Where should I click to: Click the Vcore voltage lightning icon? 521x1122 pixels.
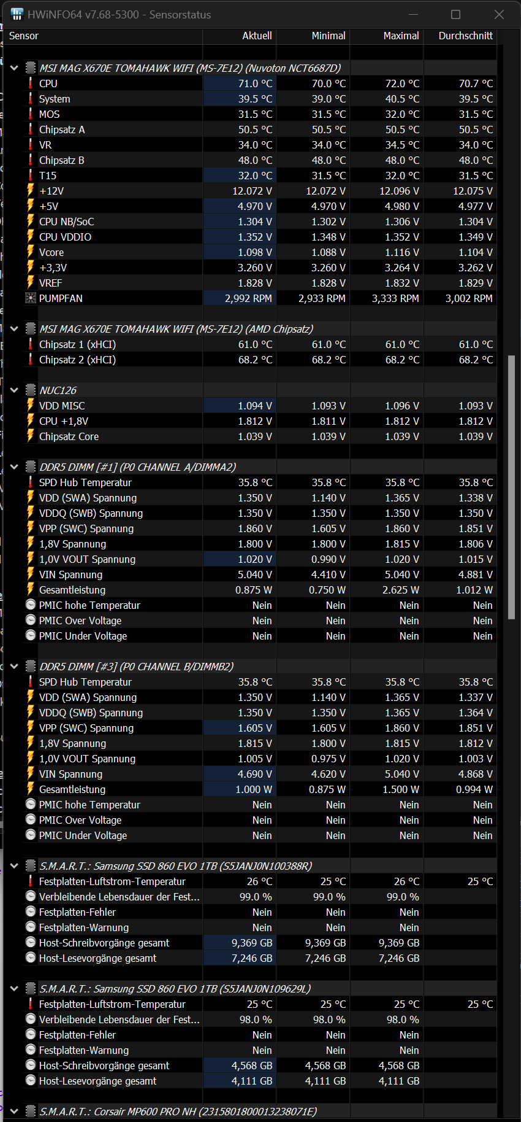31,252
